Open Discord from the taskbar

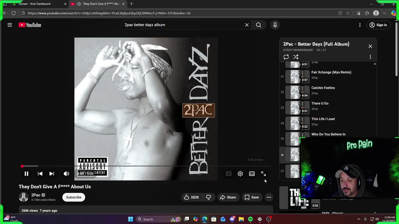click(232, 219)
